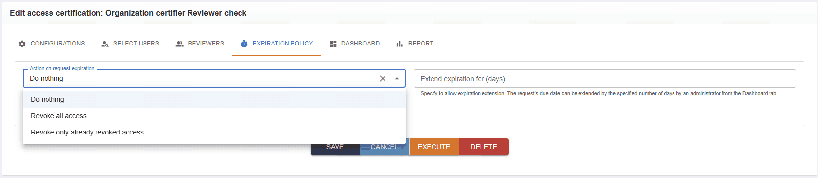Click the Configurations gear icon

click(x=22, y=44)
